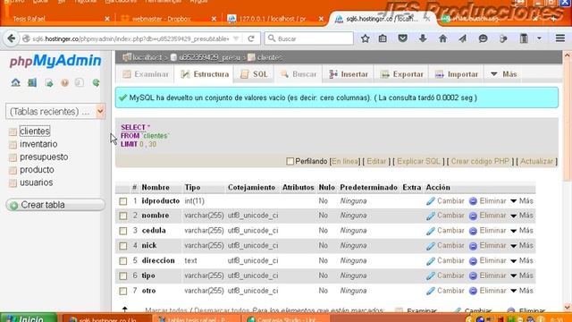Click Eliminar icon for tipo column

point(473,275)
